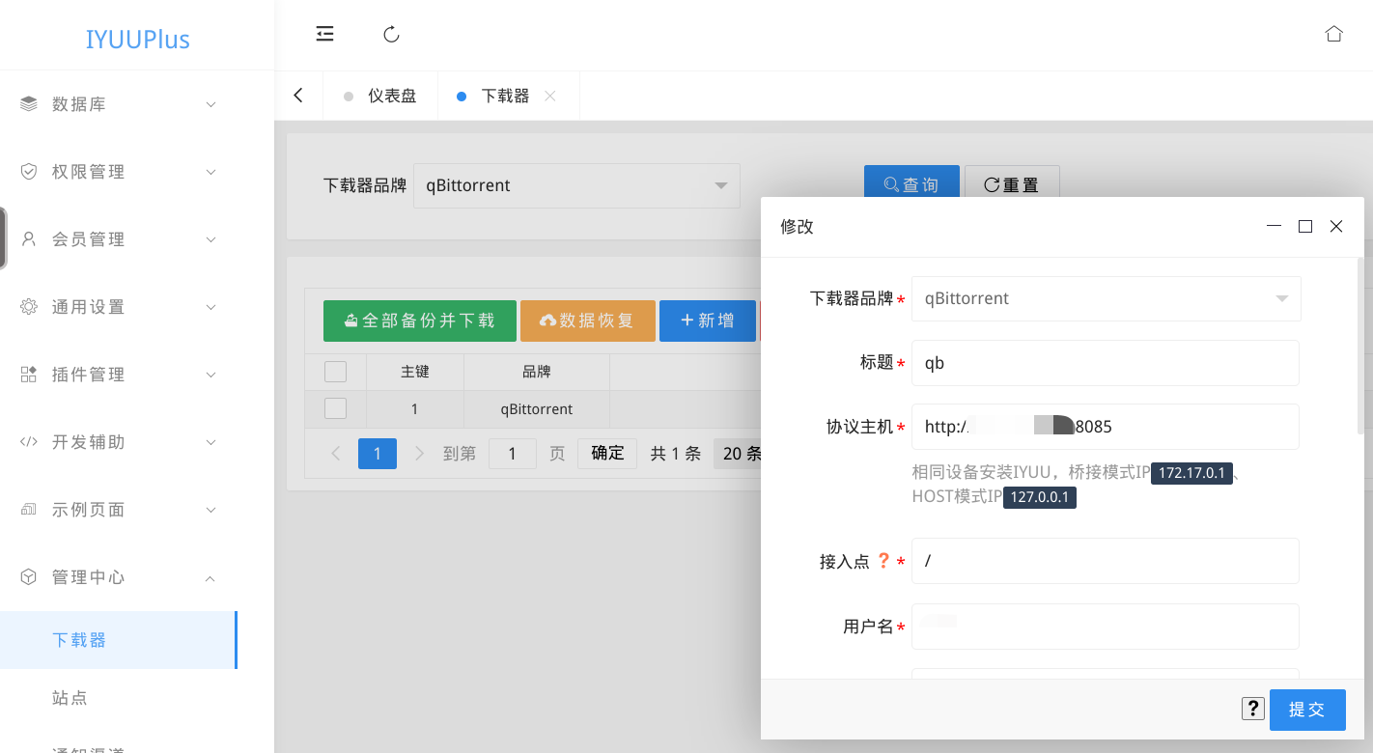
Task: Click the database stack icon in sidebar
Action: [x=29, y=104]
